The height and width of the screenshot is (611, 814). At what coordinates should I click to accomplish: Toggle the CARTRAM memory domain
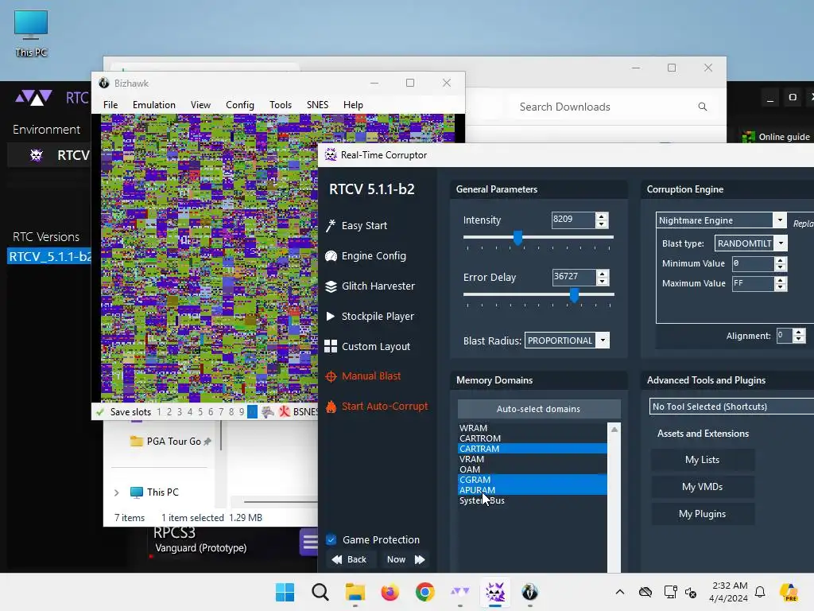tap(532, 449)
